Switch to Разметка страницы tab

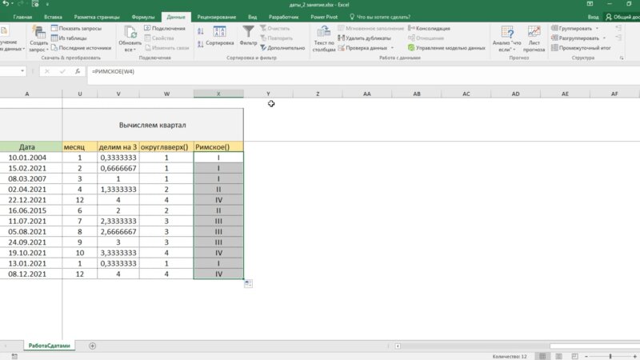coord(97,17)
